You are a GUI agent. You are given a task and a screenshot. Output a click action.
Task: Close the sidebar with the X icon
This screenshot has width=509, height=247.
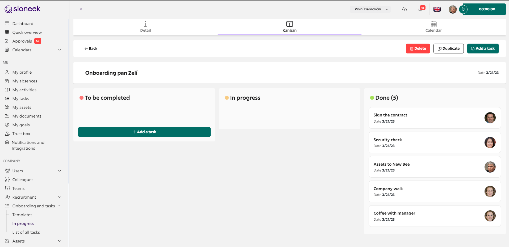[81, 9]
